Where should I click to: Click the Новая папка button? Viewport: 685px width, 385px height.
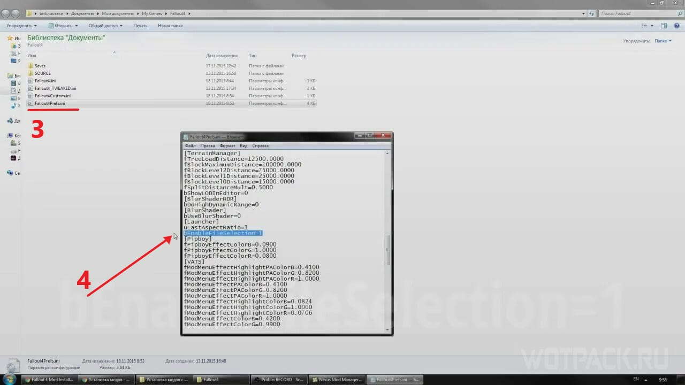click(170, 26)
